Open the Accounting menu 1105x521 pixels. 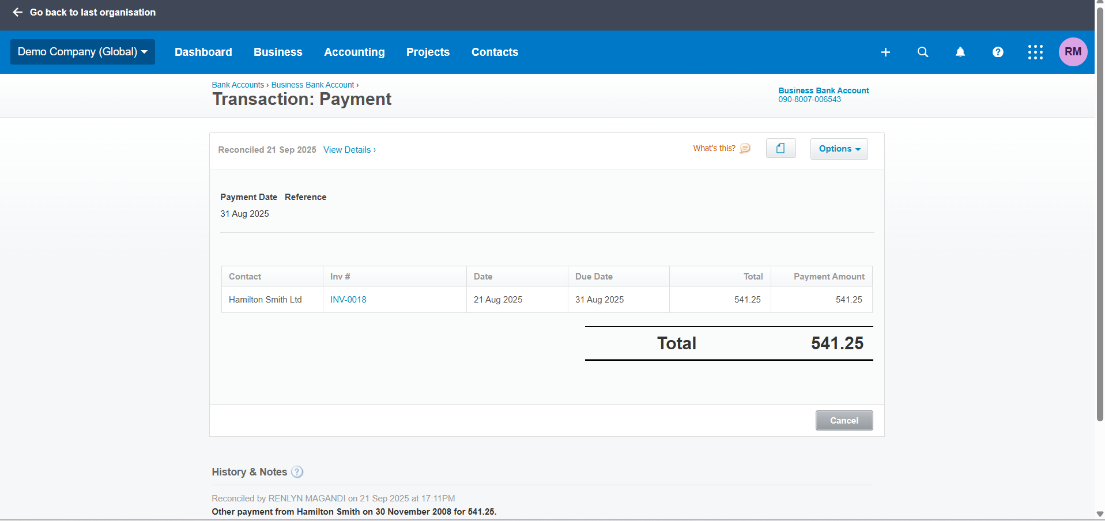click(354, 52)
